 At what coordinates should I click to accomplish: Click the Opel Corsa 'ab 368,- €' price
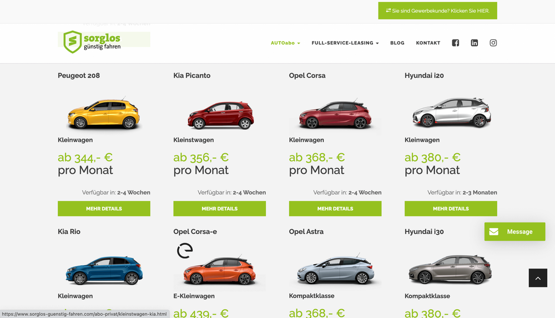[x=317, y=157]
